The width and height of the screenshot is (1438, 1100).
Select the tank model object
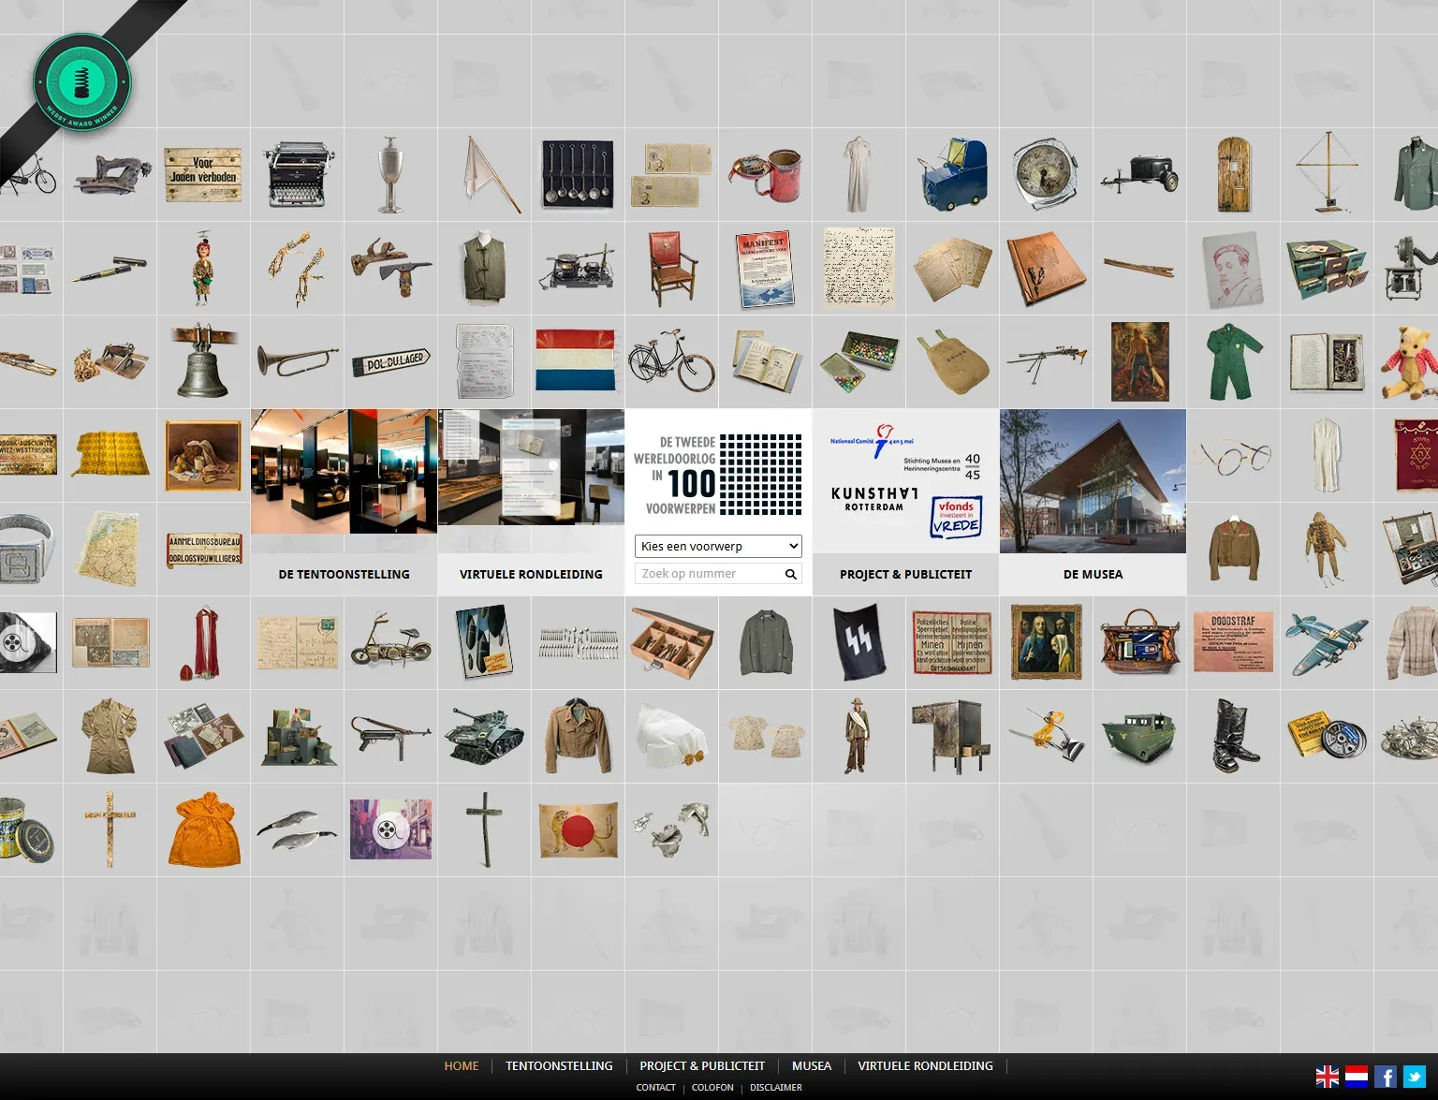pos(484,736)
